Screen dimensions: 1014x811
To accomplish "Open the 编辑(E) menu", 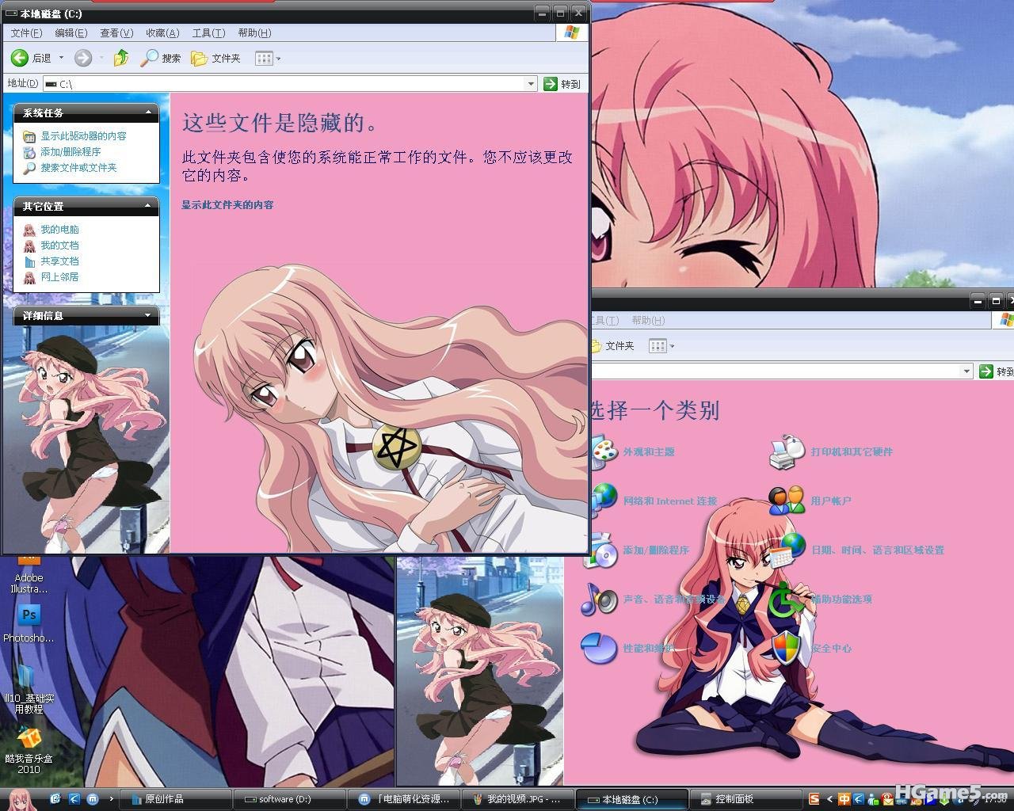I will tap(71, 32).
